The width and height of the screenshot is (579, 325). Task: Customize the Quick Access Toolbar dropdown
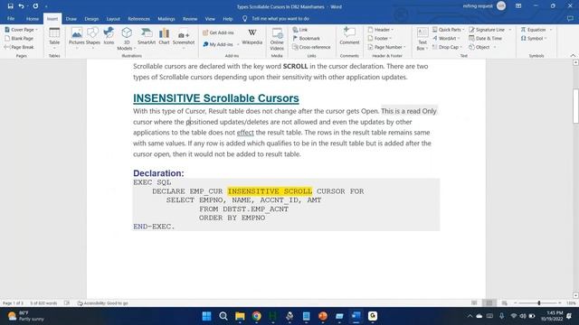coord(46,6)
